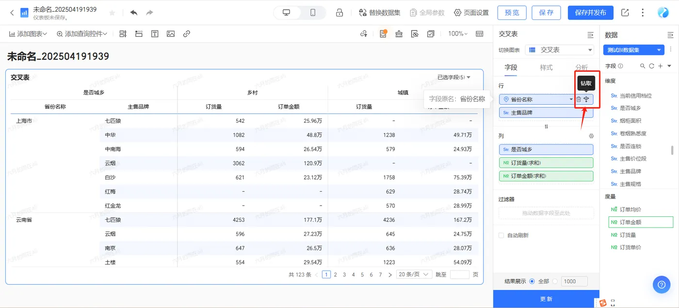Click the lock icon in top bar
The height and width of the screenshot is (308, 679).
(x=339, y=13)
